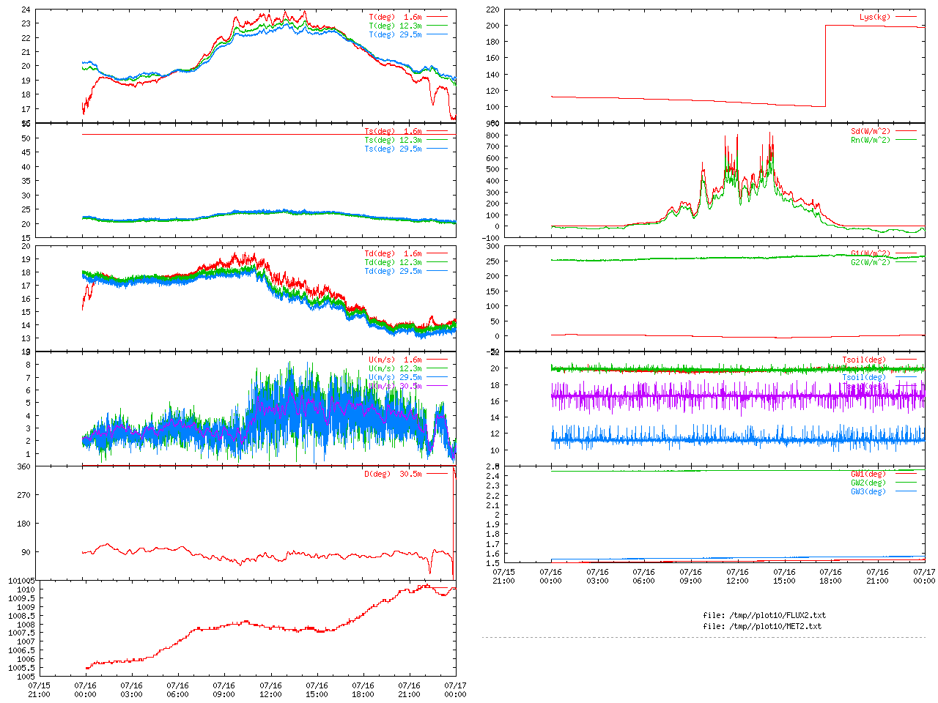
Task: Click the 270 tick on wind direction axis
Action: coord(24,495)
